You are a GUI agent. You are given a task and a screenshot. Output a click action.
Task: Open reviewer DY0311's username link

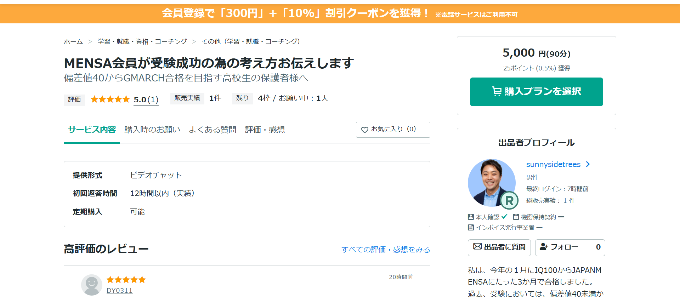click(120, 291)
